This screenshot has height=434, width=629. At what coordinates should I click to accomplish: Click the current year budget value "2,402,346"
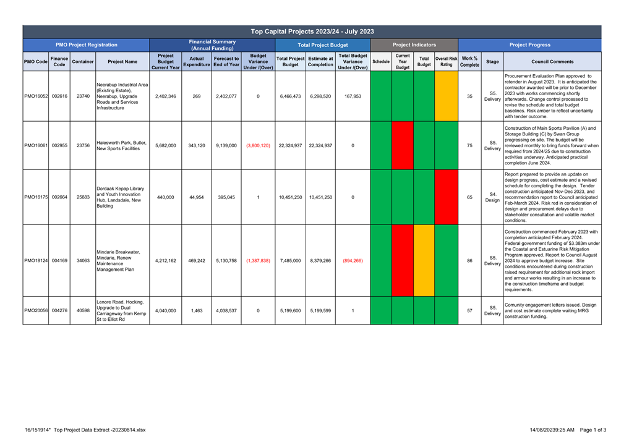point(165,96)
